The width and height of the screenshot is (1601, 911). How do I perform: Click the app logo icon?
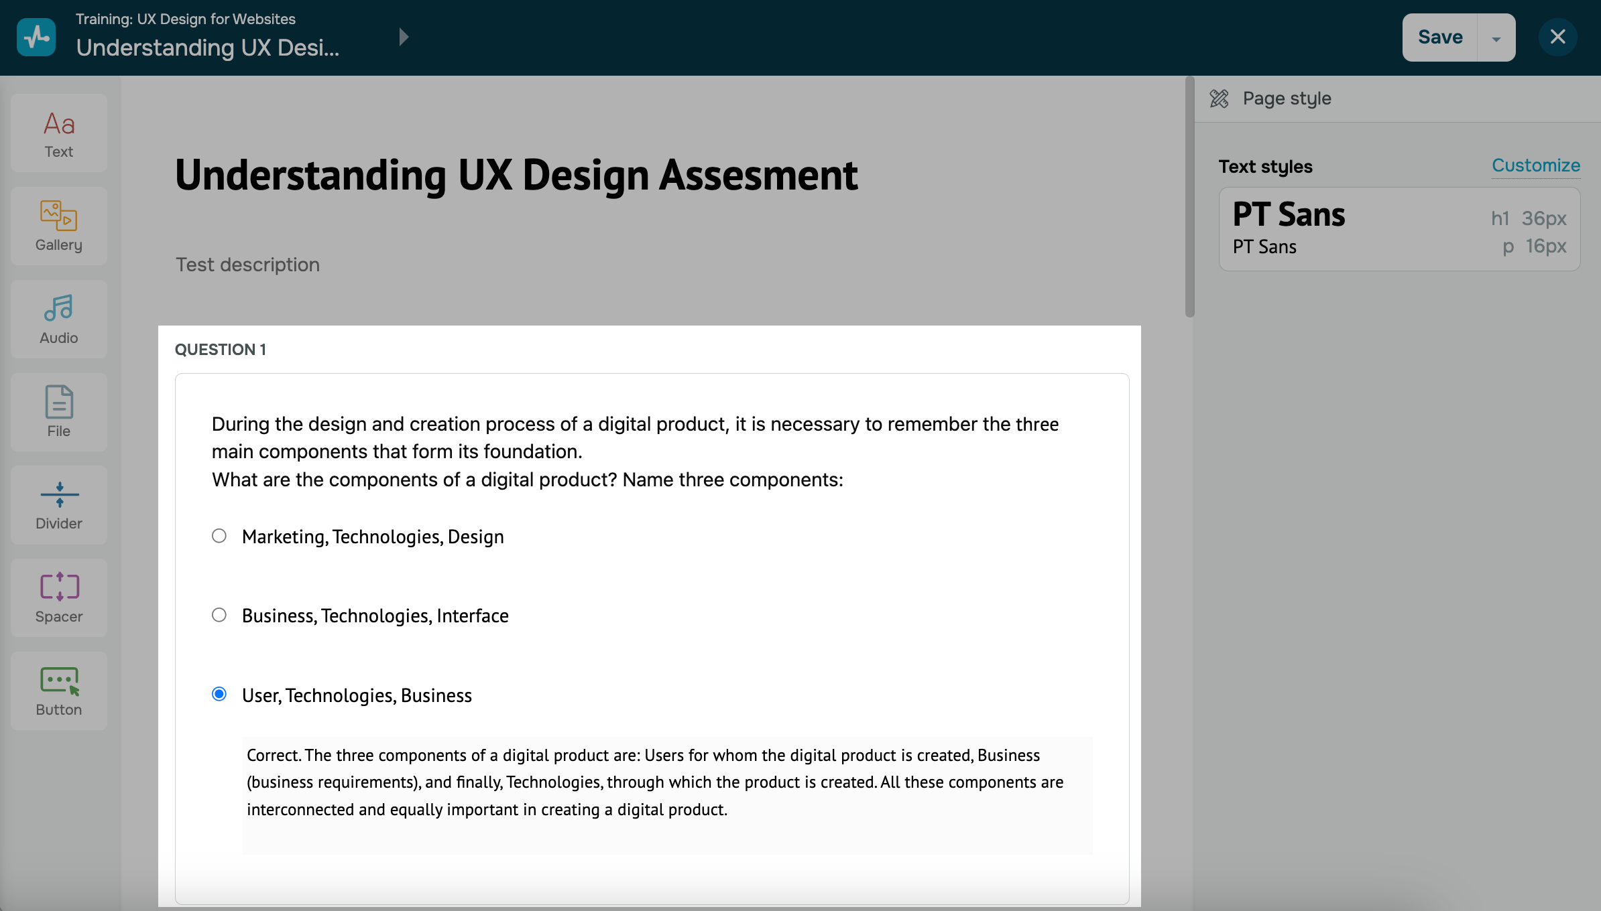pos(36,37)
